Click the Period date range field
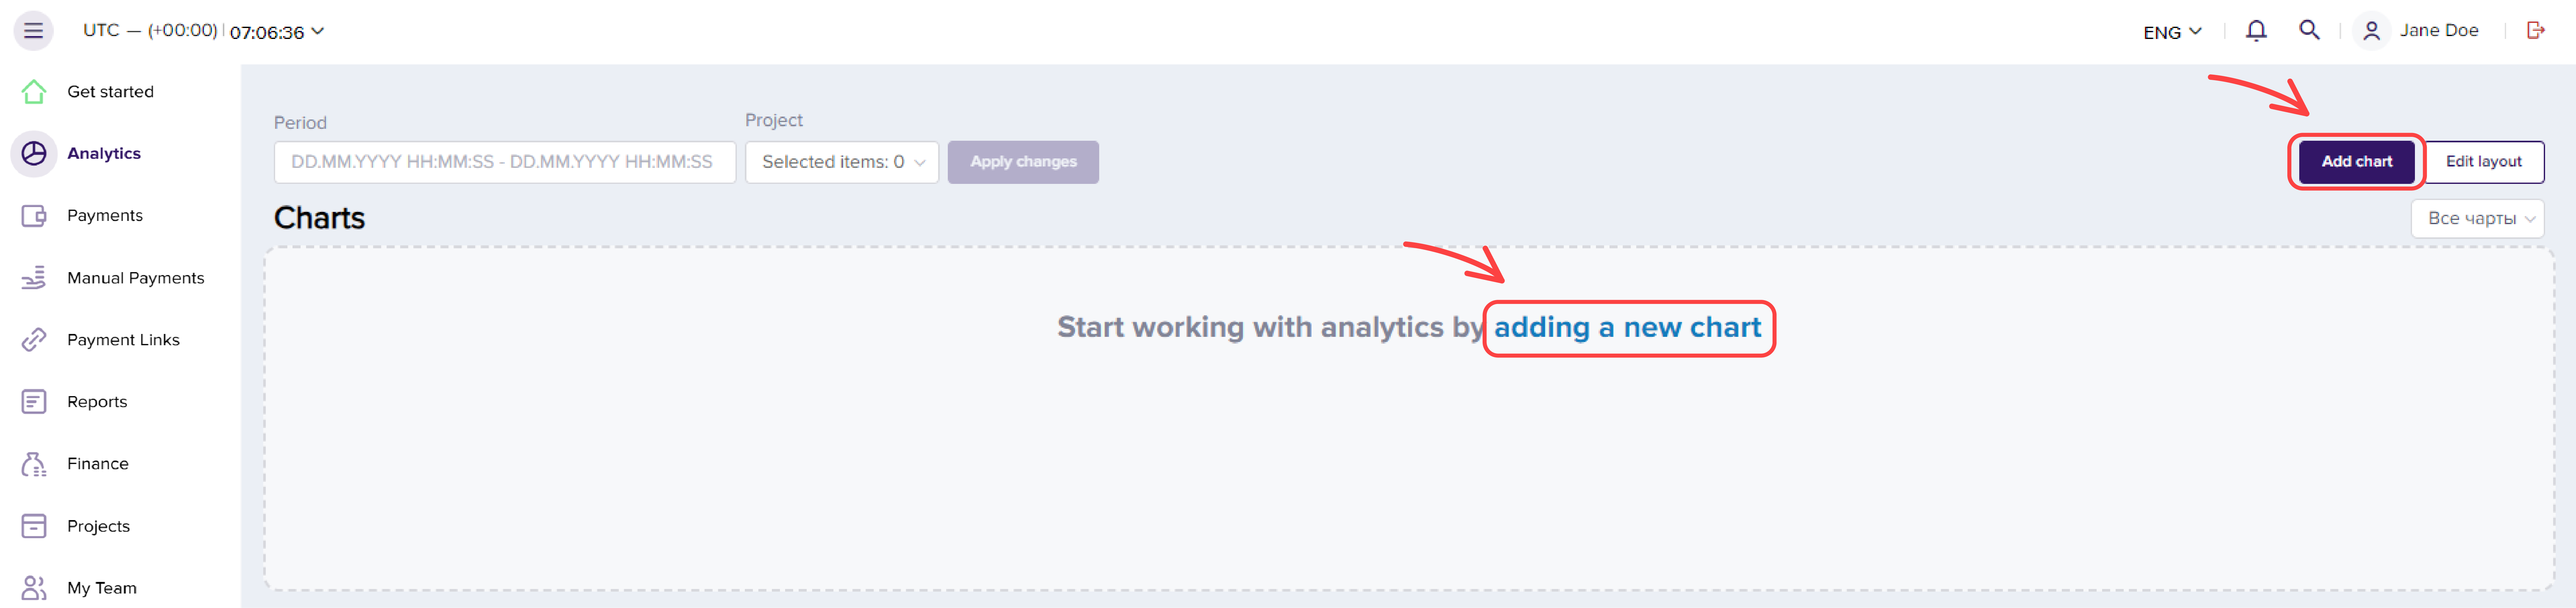Screen dimensions: 2576x608 click(x=505, y=162)
